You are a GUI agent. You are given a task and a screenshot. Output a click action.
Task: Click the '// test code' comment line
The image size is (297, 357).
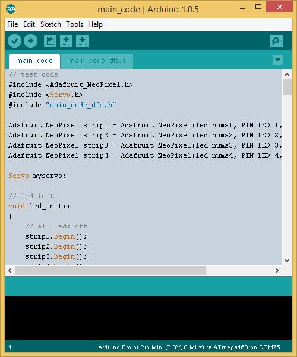click(x=33, y=75)
